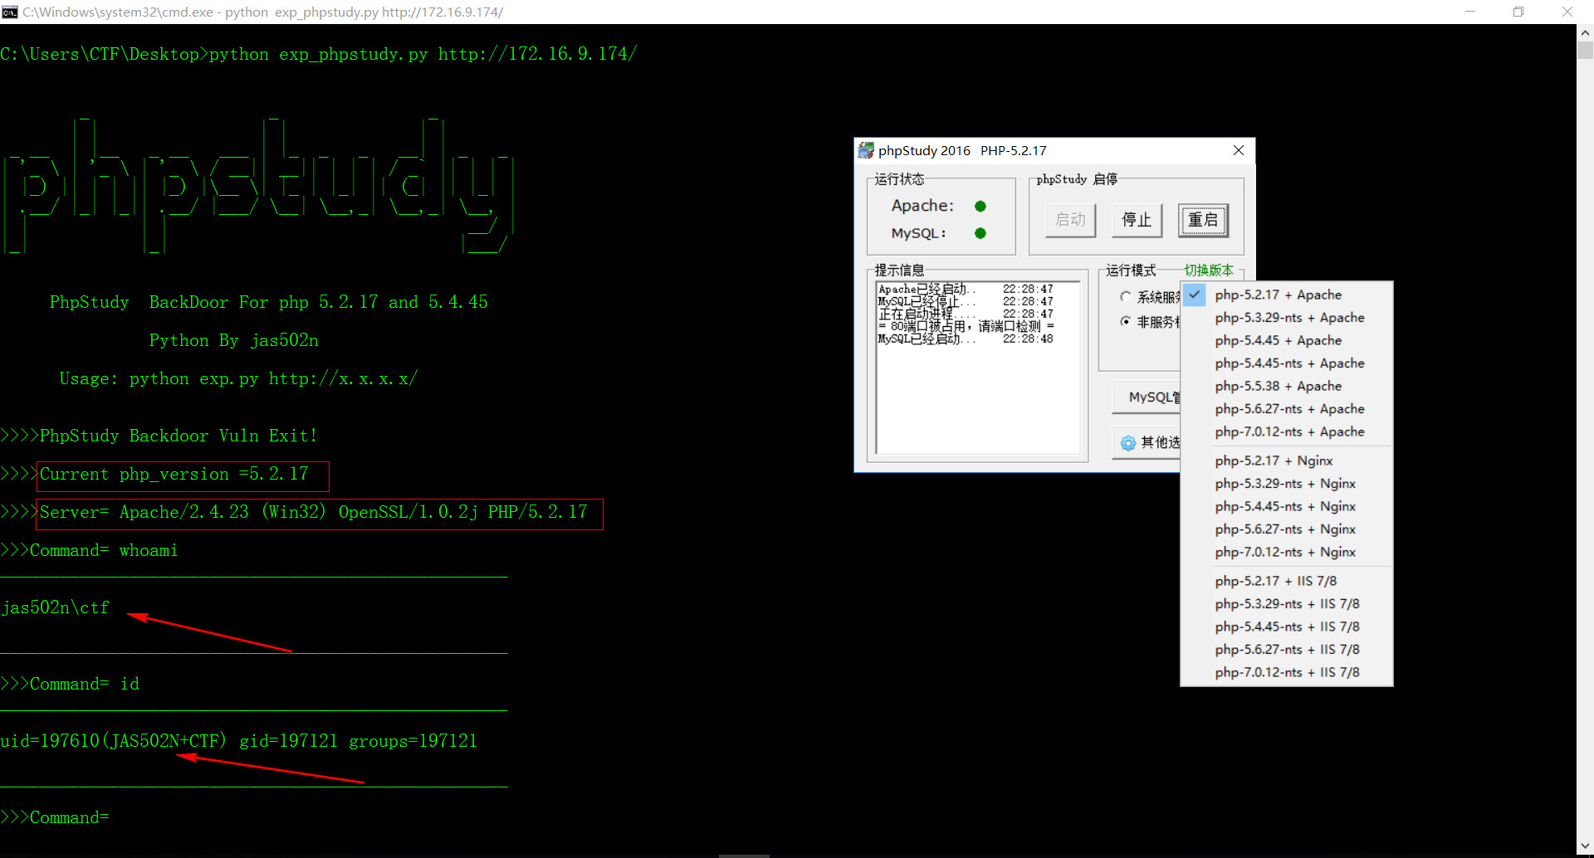Click the 停止 stop button
Image resolution: width=1594 pixels, height=858 pixels.
pyautogui.click(x=1137, y=220)
